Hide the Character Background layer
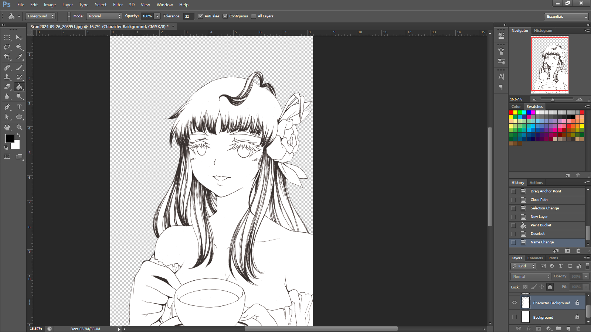 (514, 303)
